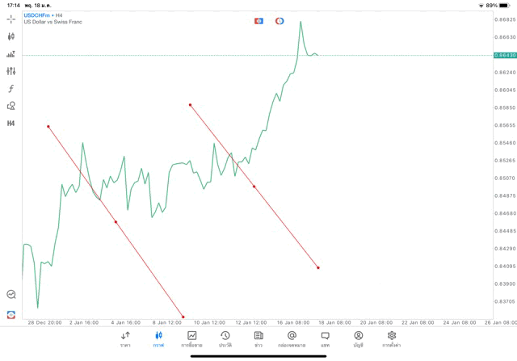Open the drawing objects shapes icon
This screenshot has height=361, width=517.
pos(11,106)
